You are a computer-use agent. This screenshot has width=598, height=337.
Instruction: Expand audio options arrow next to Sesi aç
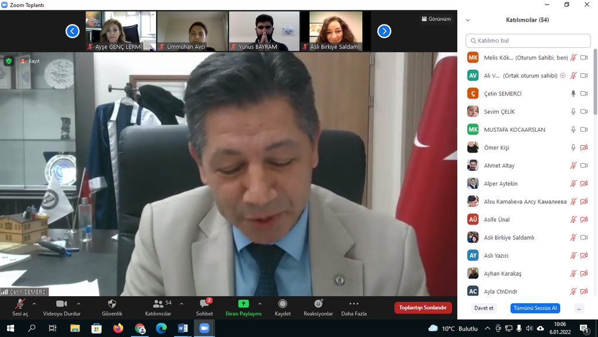click(x=34, y=304)
